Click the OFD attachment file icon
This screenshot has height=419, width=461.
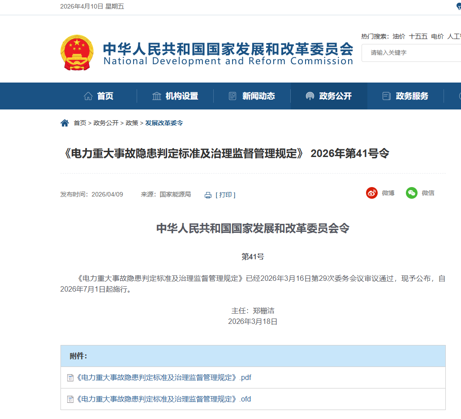pos(70,399)
